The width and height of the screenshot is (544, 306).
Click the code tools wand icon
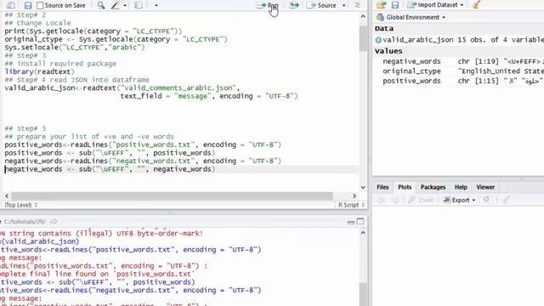[116, 5]
